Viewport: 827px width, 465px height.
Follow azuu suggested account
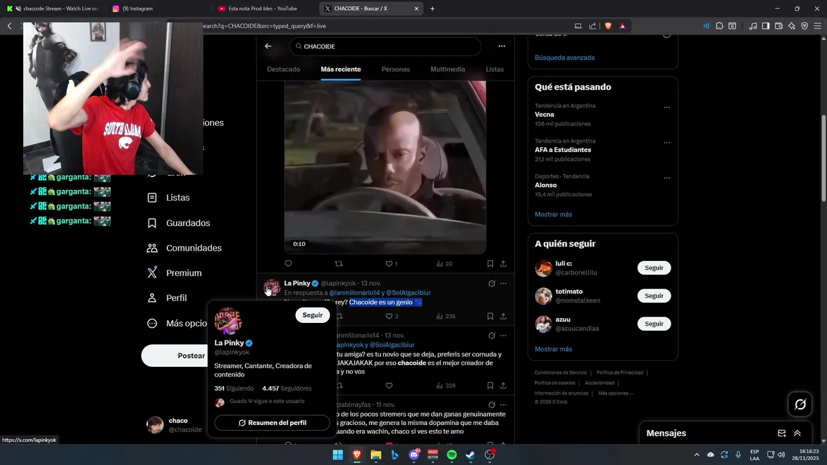[654, 324]
